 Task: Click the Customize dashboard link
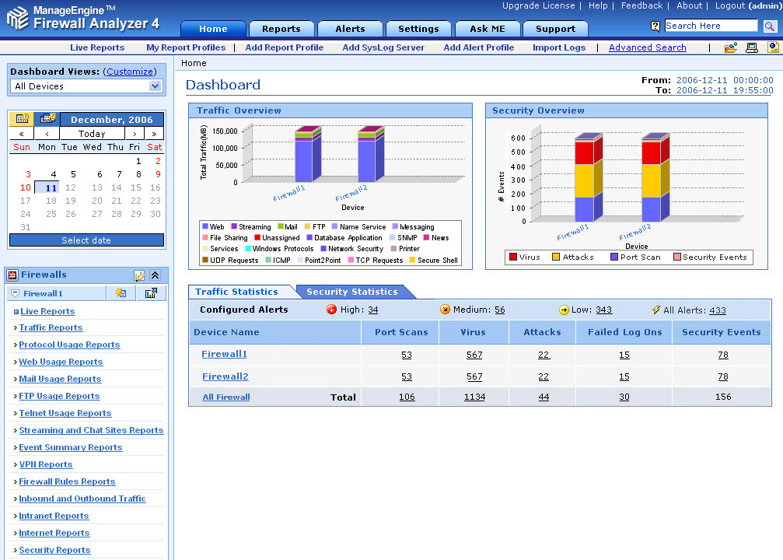[130, 72]
